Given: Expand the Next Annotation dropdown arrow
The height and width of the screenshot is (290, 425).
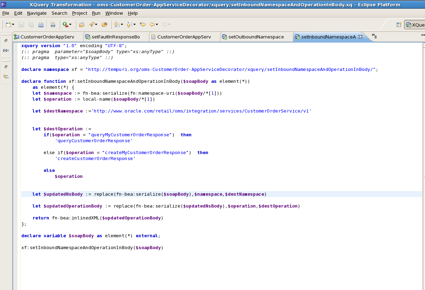Looking at the screenshot, I should tap(122, 24).
